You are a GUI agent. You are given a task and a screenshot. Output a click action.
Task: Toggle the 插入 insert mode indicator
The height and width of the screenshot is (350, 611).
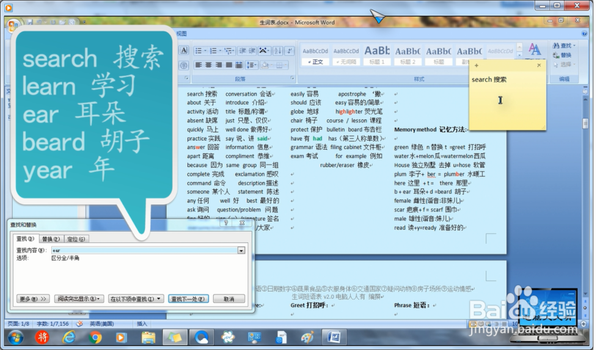[x=142, y=324]
